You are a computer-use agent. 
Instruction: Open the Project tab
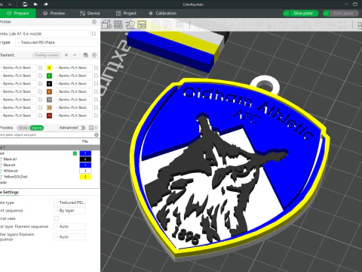tap(126, 14)
